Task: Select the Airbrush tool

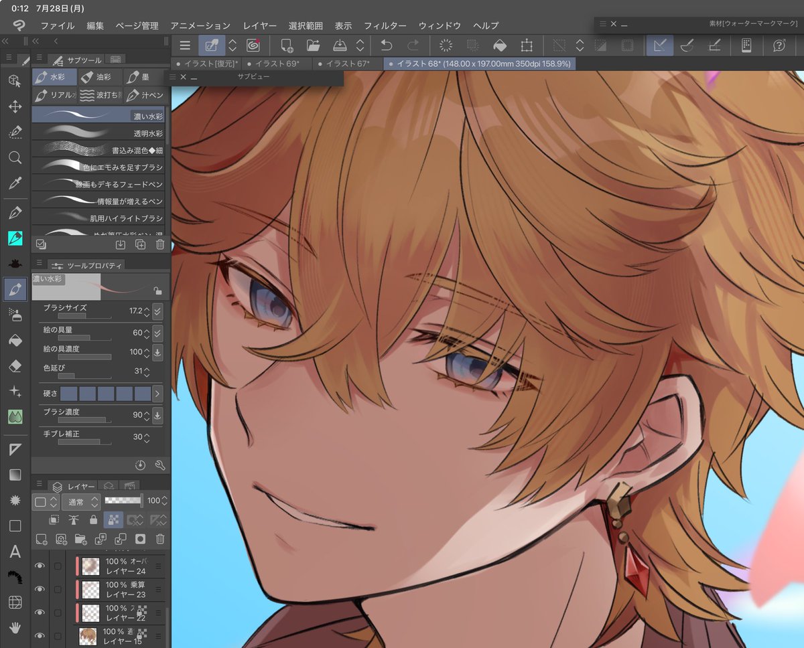Action: click(15, 314)
